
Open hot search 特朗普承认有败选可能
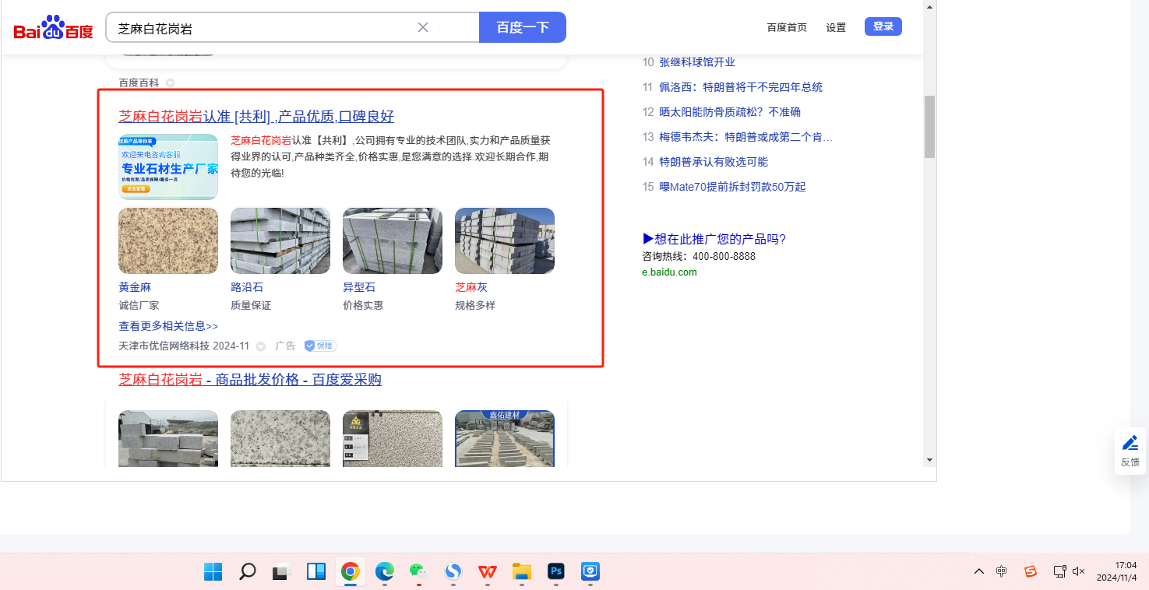point(714,162)
